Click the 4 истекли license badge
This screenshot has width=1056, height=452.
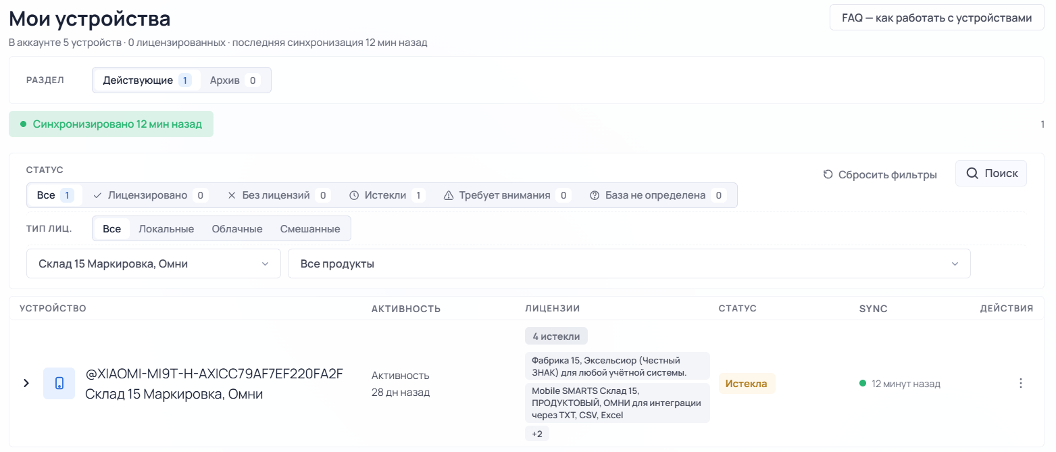coord(557,336)
